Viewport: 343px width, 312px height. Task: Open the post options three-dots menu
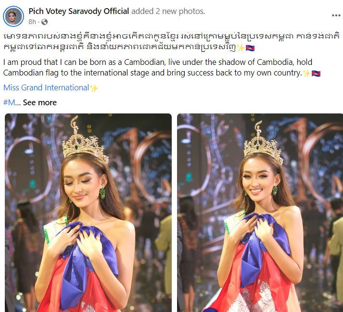(x=336, y=15)
